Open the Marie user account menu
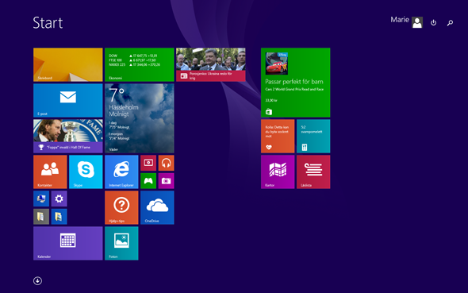The image size is (468, 293). pos(406,21)
